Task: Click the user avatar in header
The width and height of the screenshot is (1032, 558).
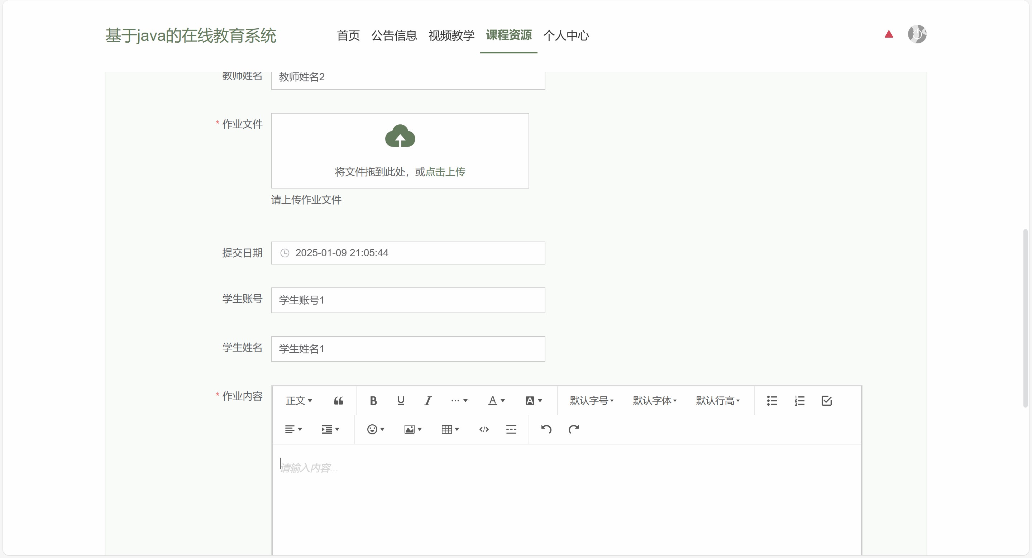Action: (917, 34)
